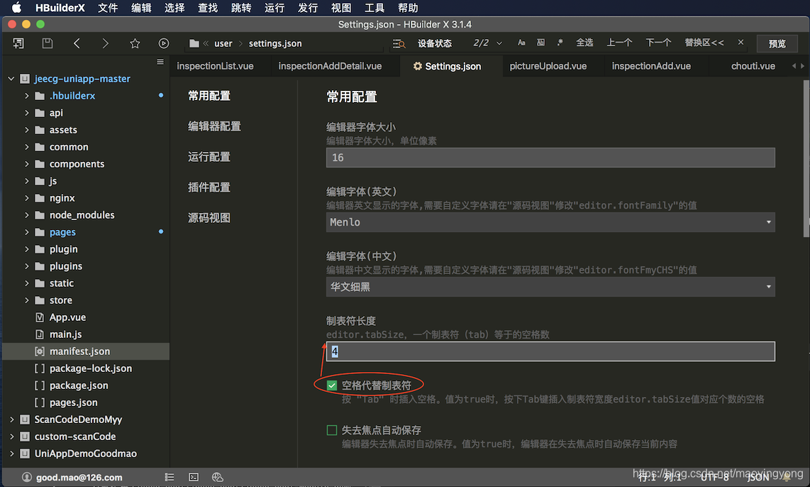Click the new file toolbar icon

(18, 43)
